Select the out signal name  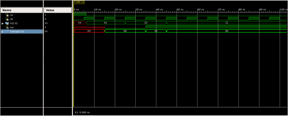12,27
